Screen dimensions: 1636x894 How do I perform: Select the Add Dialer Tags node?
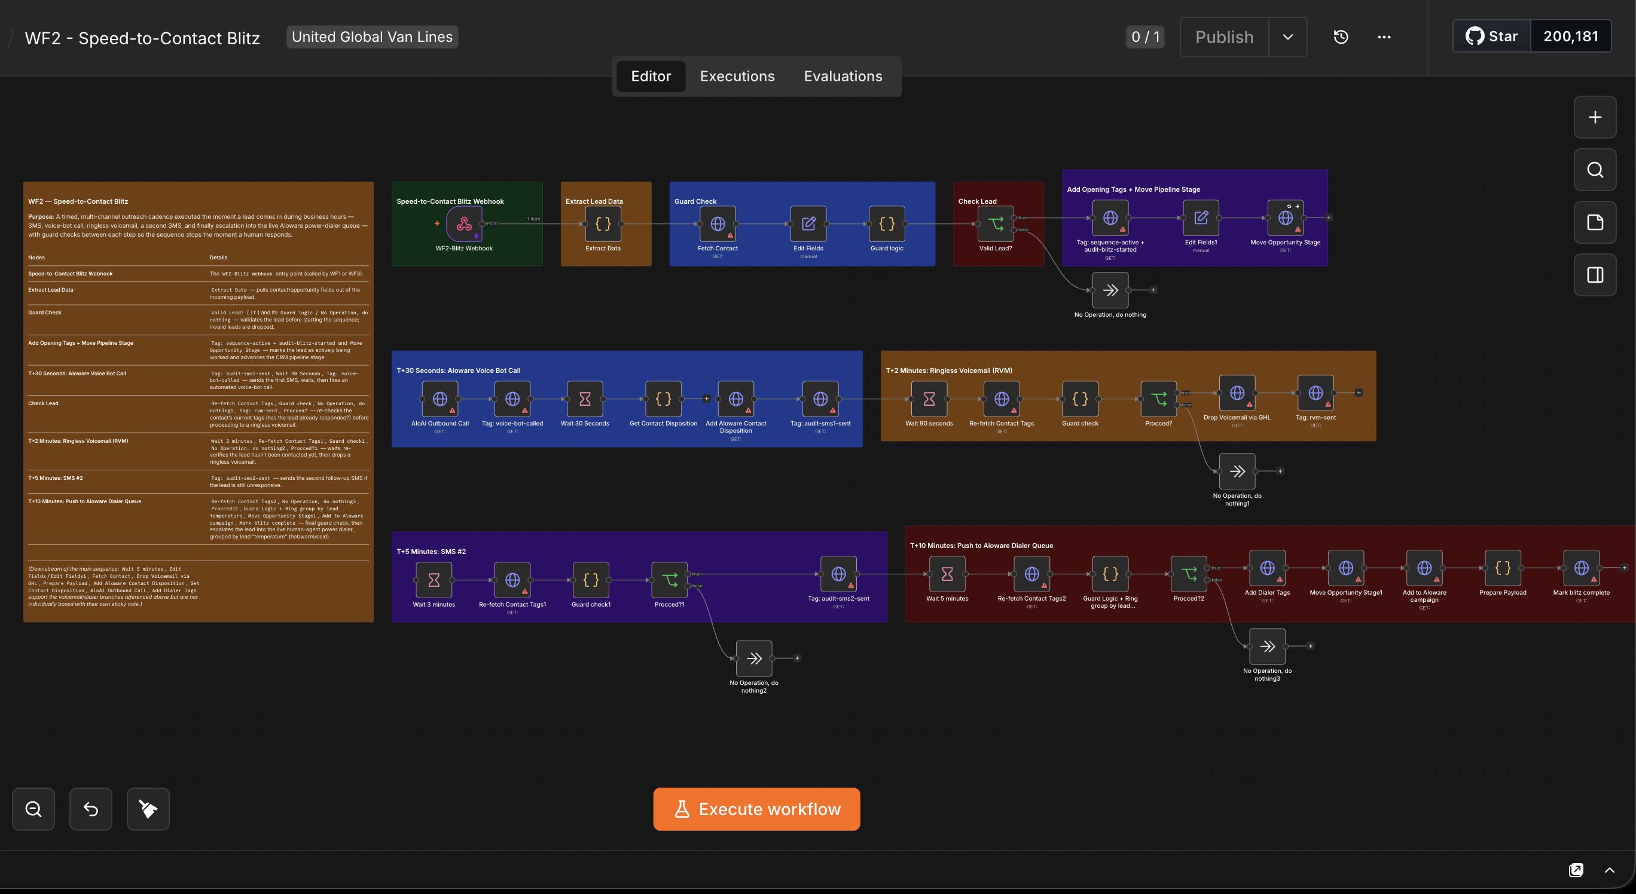pyautogui.click(x=1267, y=568)
